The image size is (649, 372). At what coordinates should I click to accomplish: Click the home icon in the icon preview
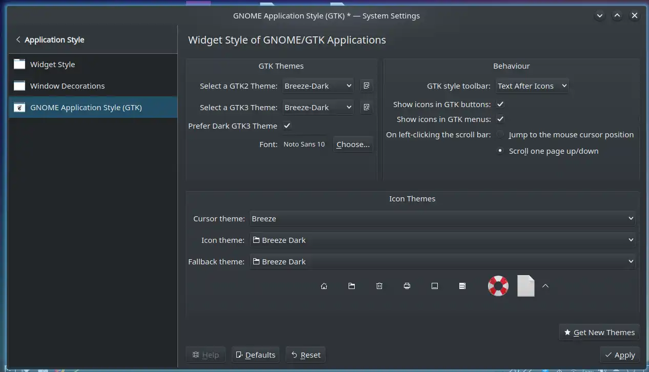click(324, 286)
